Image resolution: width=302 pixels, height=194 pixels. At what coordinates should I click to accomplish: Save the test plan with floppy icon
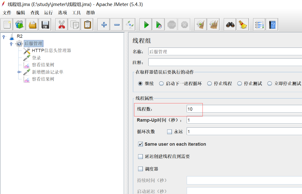45,25
